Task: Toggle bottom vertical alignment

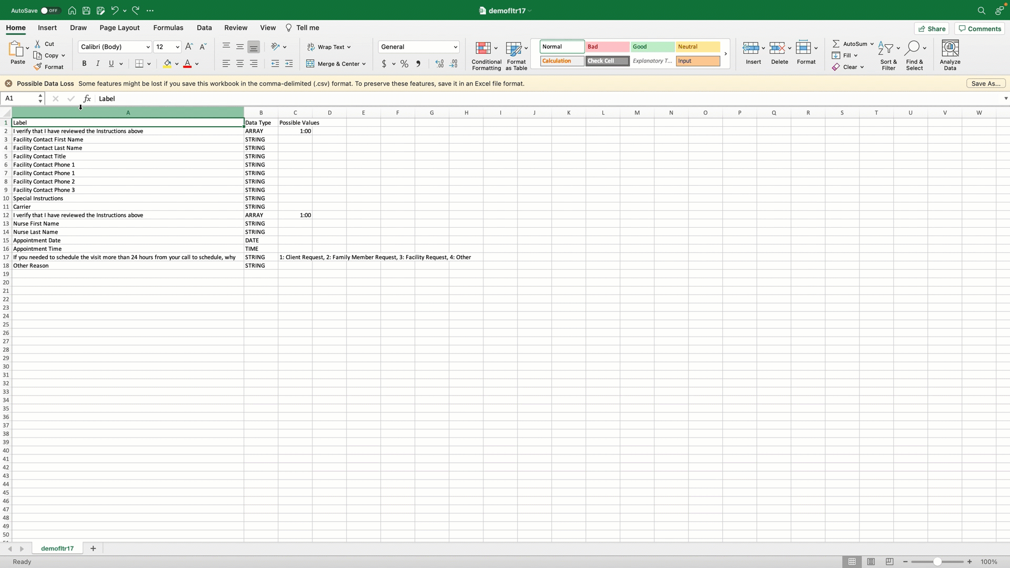Action: coord(254,47)
